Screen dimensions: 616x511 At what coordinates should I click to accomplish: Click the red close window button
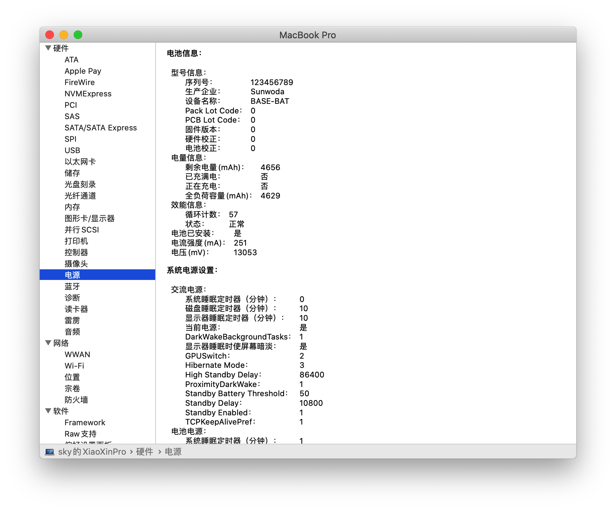[x=50, y=35]
